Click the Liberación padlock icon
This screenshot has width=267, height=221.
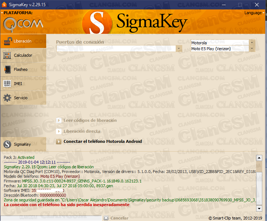coord(8,41)
